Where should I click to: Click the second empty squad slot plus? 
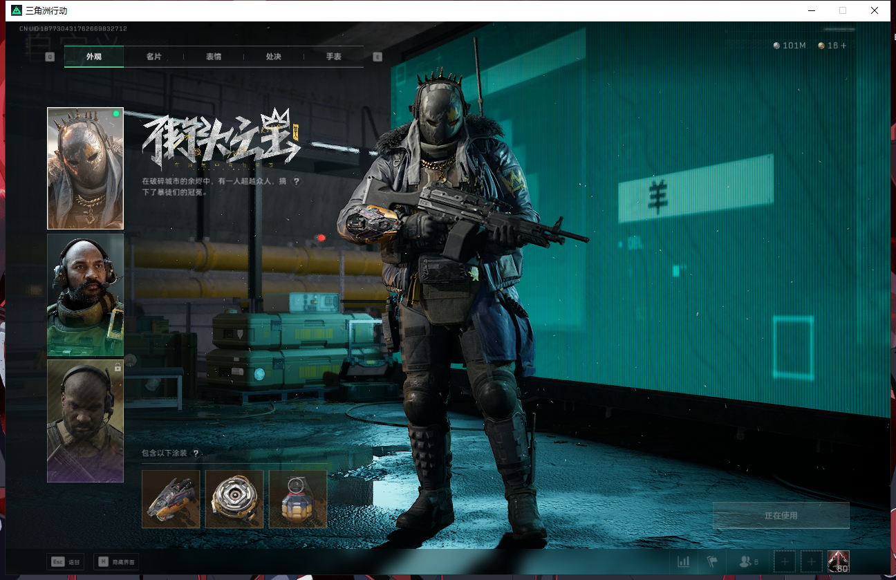point(811,562)
